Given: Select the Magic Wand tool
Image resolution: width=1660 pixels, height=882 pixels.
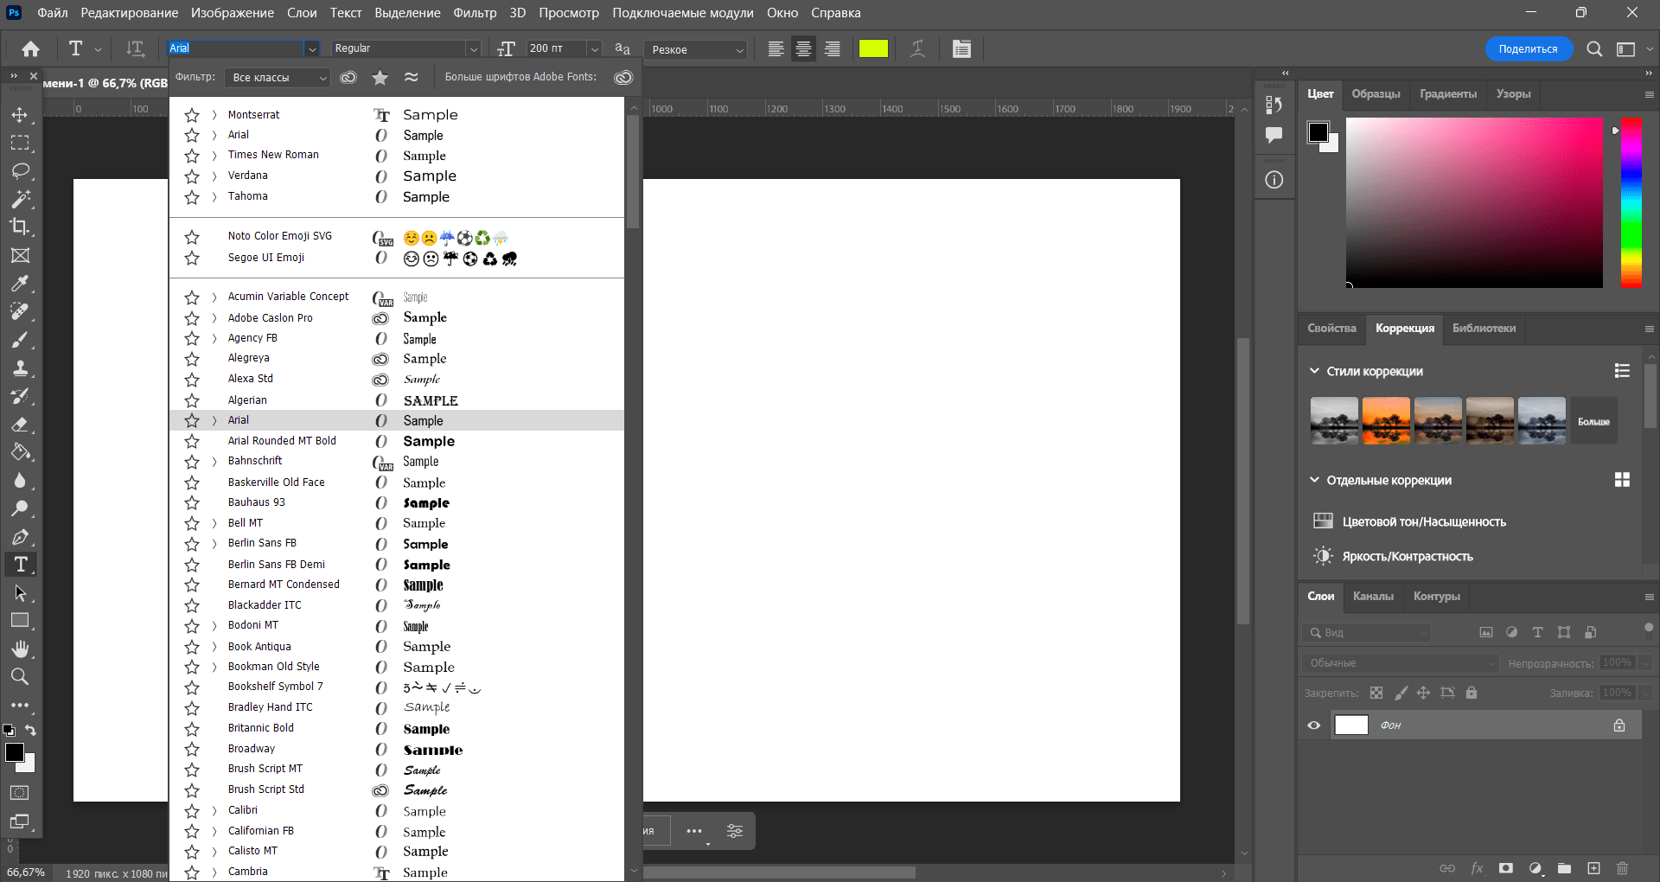Looking at the screenshot, I should coord(20,199).
